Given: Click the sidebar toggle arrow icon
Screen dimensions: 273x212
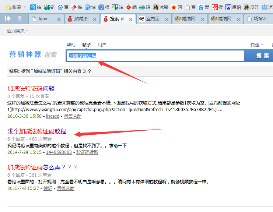Looking at the screenshot, I should [8, 19].
